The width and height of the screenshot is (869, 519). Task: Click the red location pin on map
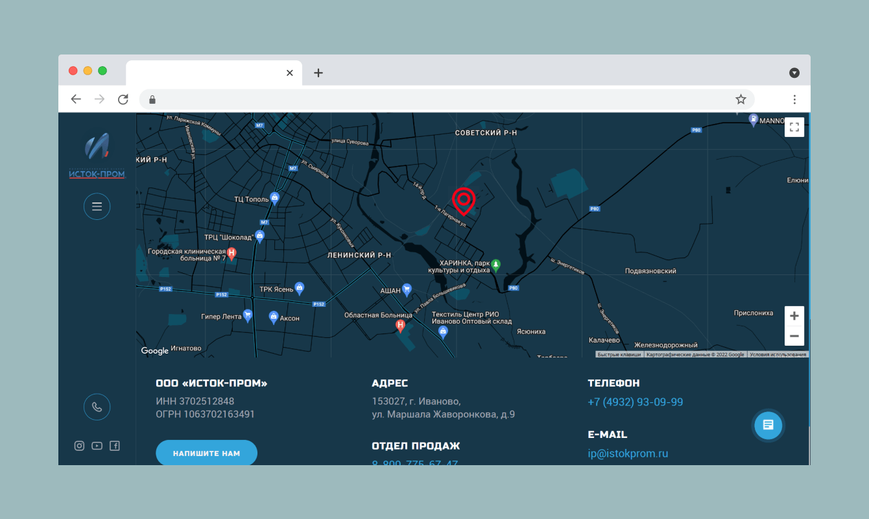pyautogui.click(x=463, y=200)
